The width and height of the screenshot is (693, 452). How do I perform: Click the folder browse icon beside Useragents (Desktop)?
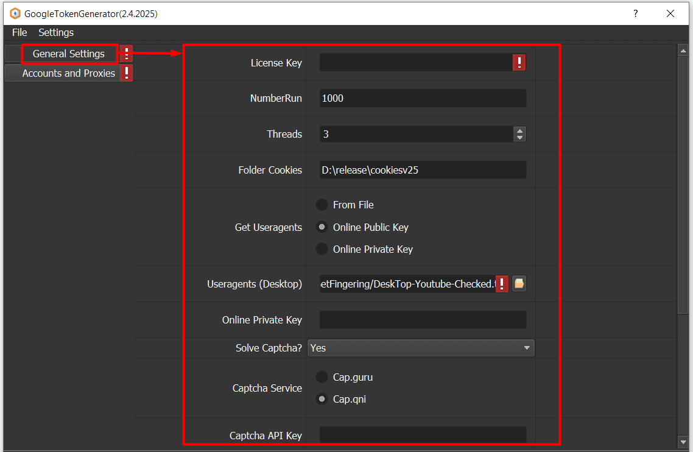(519, 283)
